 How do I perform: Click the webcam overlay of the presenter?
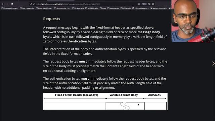coord(193,21)
